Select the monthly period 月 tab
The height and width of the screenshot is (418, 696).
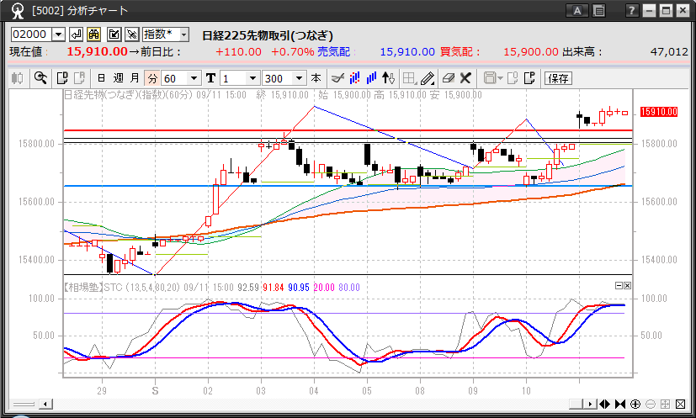point(135,78)
